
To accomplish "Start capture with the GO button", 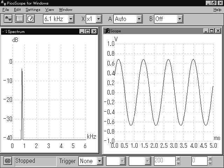I will click(x=8, y=161).
